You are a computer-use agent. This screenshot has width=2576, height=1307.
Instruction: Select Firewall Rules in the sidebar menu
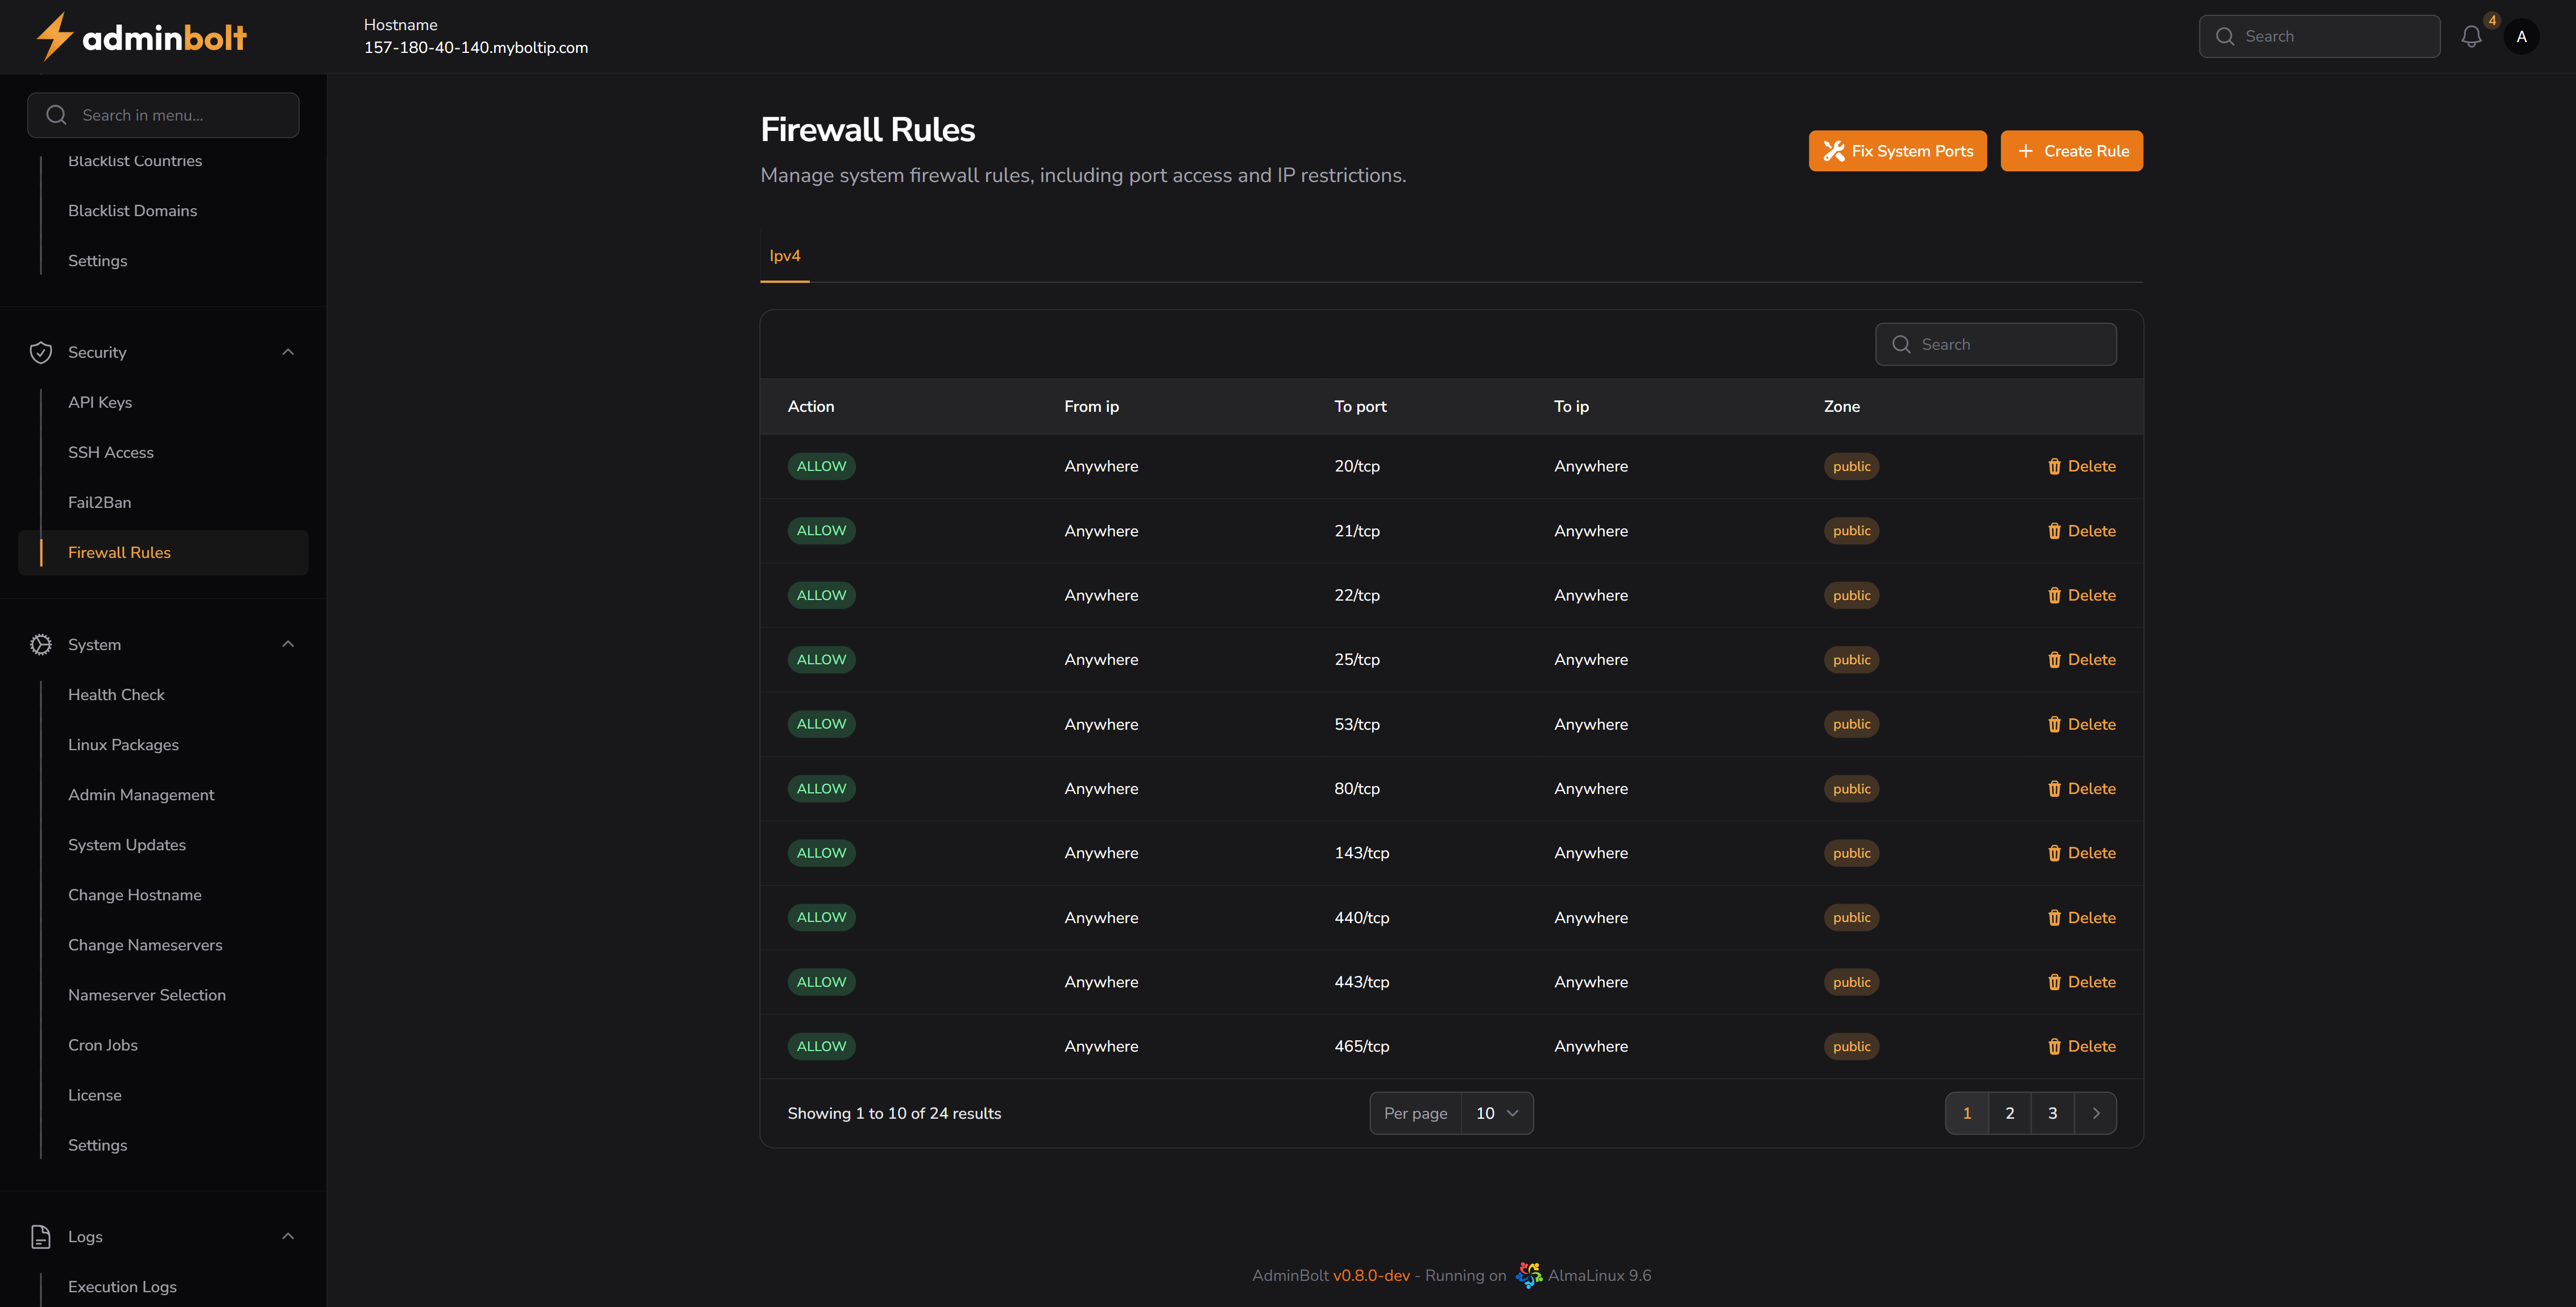point(119,552)
